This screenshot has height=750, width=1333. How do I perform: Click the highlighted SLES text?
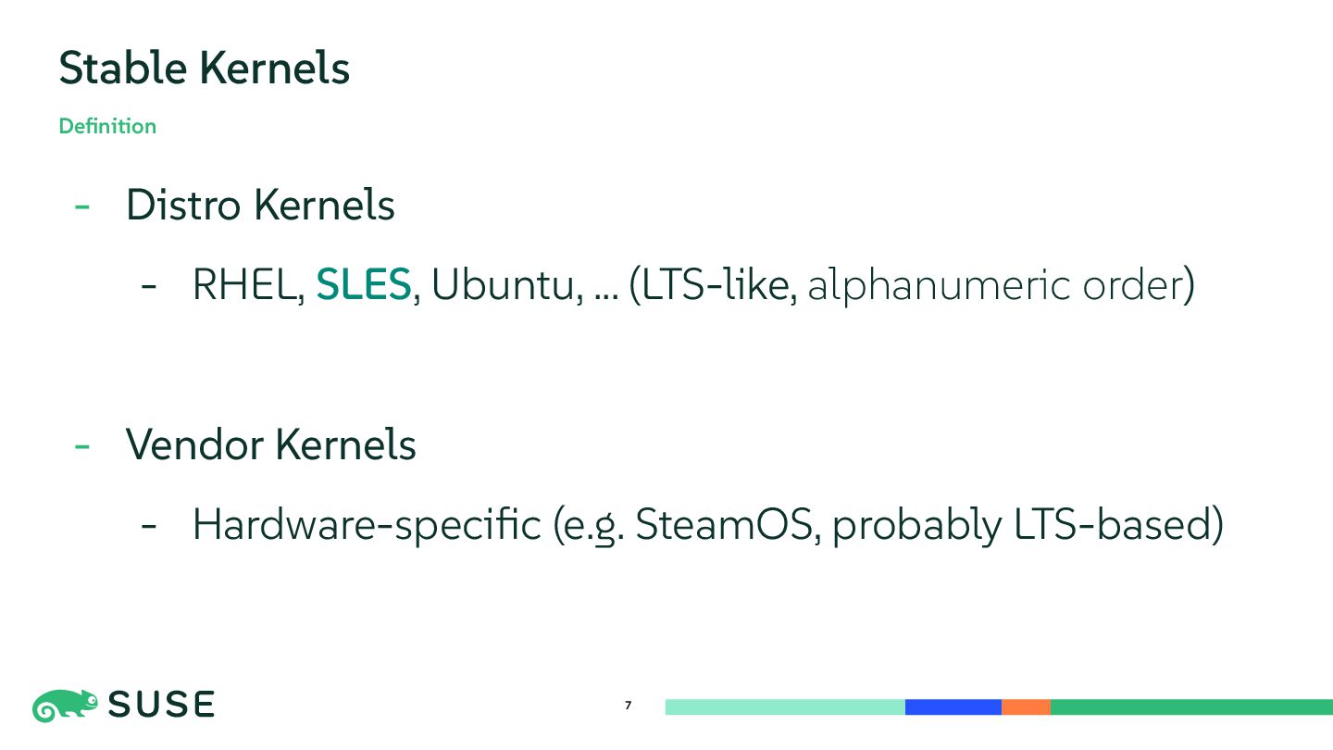coord(364,286)
